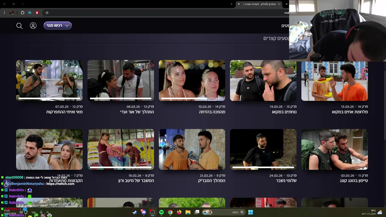The image size is (386, 217).
Task: Click the elayt00008 username in chat overlay
Action: (x=14, y=178)
